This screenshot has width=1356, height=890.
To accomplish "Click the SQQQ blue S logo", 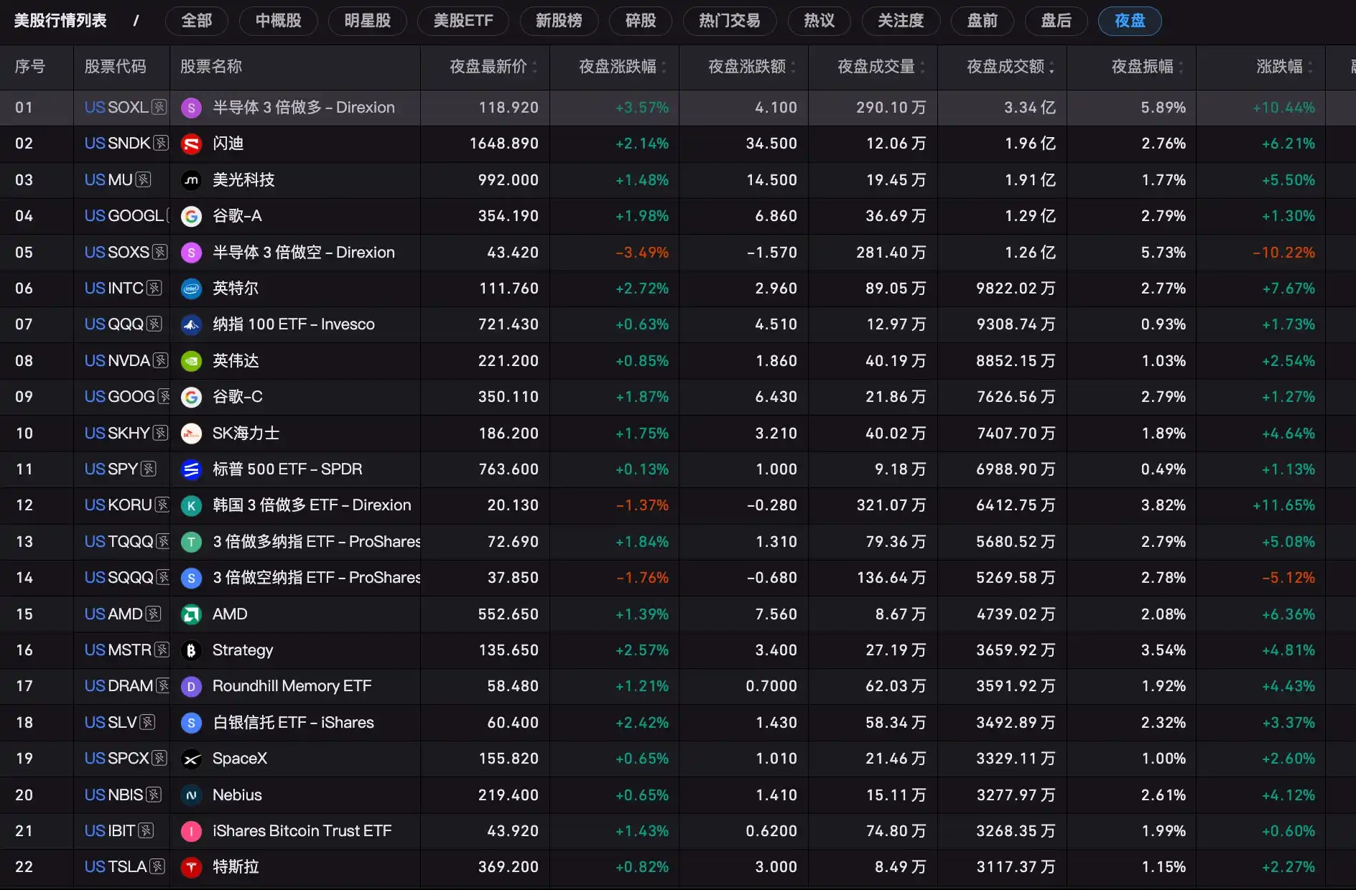I will click(x=191, y=578).
